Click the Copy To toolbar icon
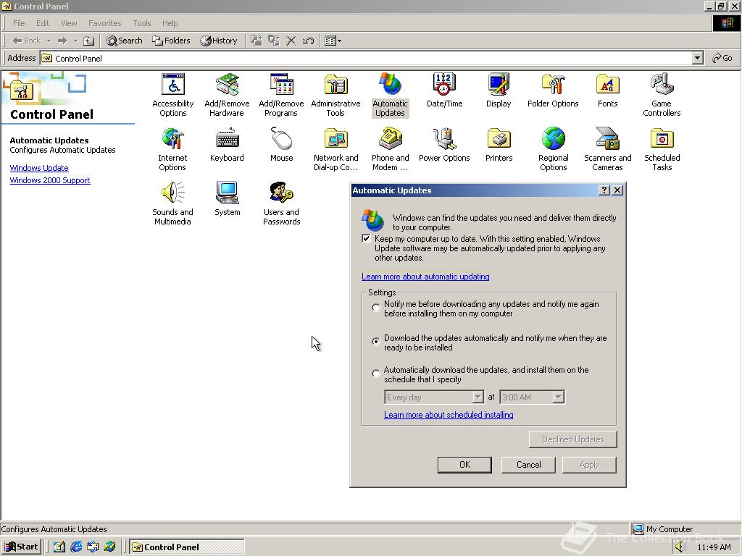Viewport: 742px width, 556px height. (274, 41)
